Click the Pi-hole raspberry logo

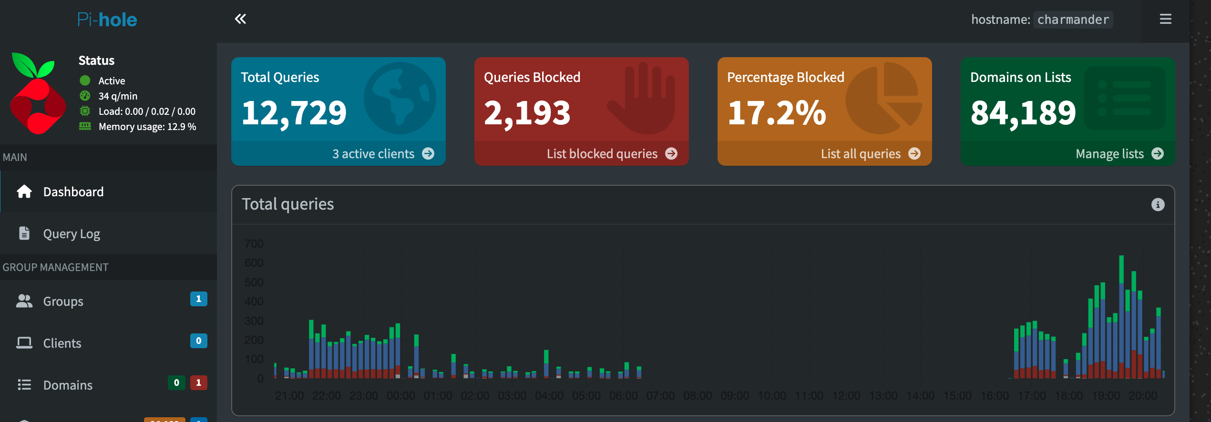pos(38,93)
